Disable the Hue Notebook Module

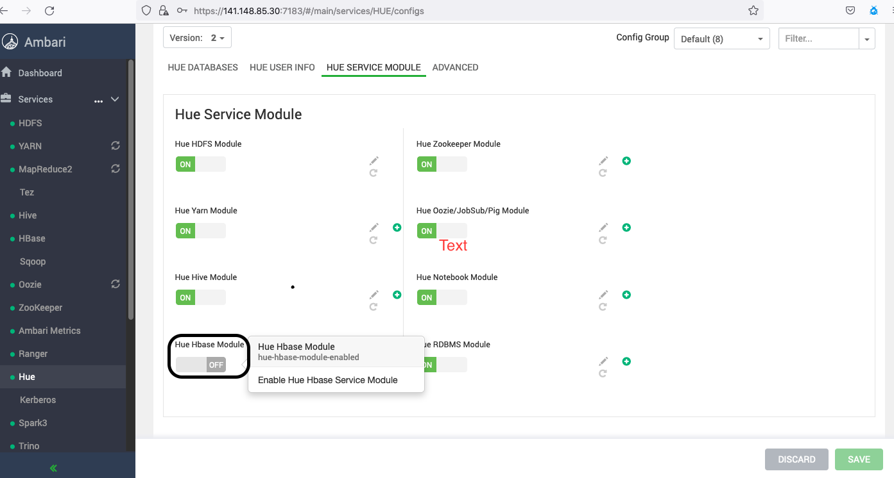(x=442, y=297)
